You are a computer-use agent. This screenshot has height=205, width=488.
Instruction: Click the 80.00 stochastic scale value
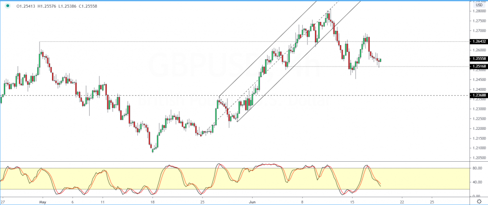tap(477, 168)
